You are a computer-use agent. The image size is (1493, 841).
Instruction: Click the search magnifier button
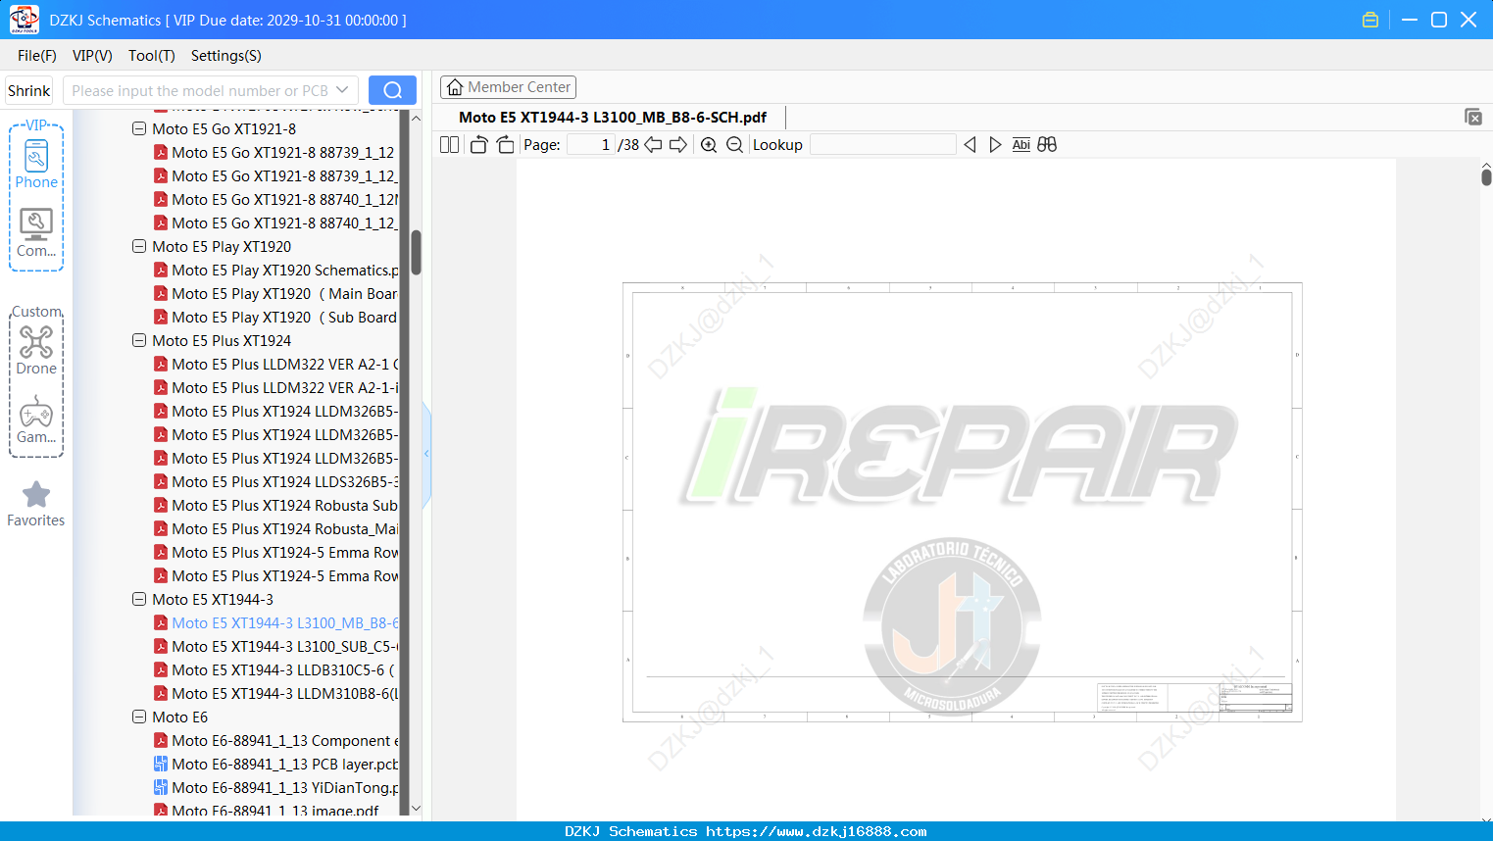click(x=392, y=90)
